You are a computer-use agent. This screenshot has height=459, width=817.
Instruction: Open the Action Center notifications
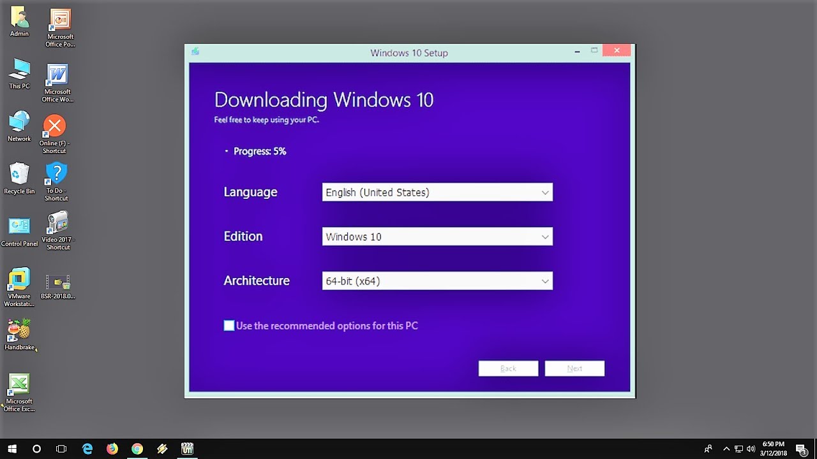(802, 449)
